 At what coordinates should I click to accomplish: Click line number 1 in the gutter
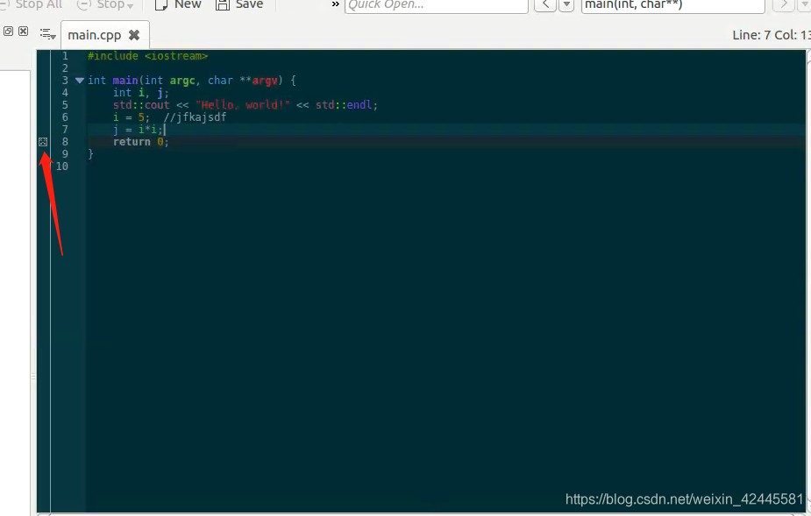click(65, 56)
